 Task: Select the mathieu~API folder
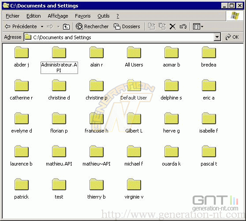pyautogui.click(x=97, y=156)
